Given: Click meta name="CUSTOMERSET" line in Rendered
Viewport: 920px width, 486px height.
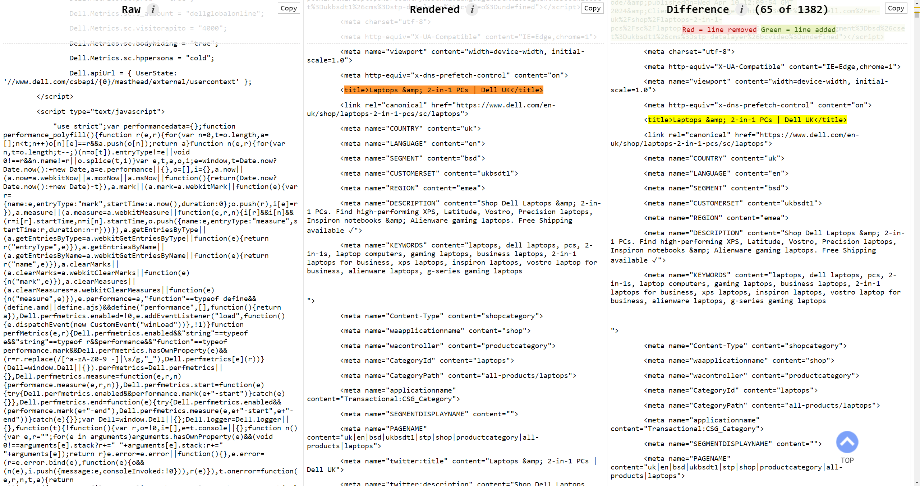Looking at the screenshot, I should 429,173.
